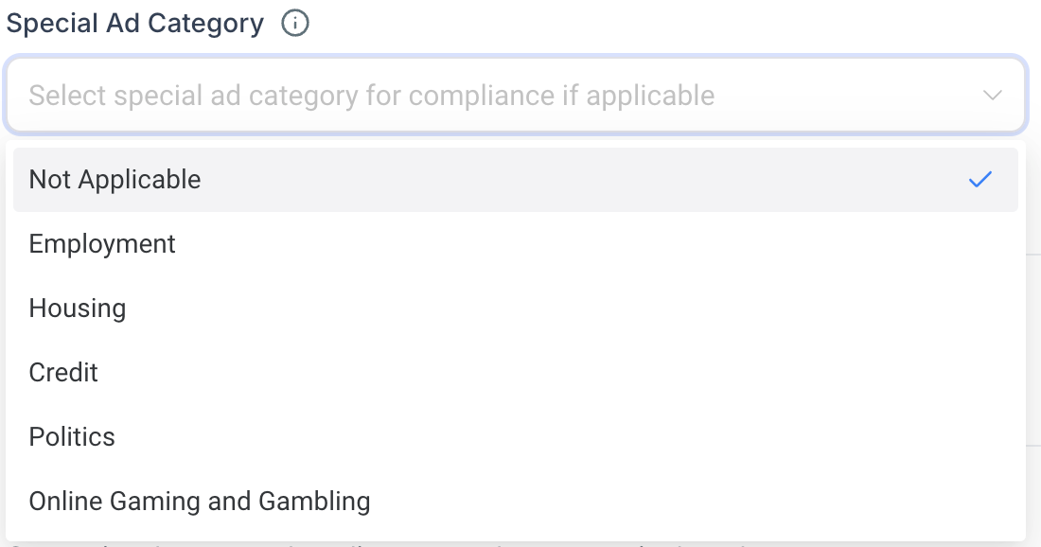Collapse the dropdown using the chevron arrow
Viewport: 1041px width, 547px height.
(992, 96)
